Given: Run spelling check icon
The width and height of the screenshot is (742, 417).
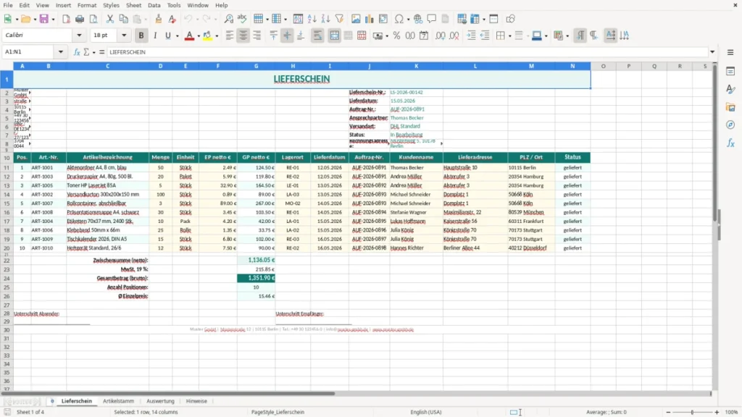Looking at the screenshot, I should tap(242, 19).
